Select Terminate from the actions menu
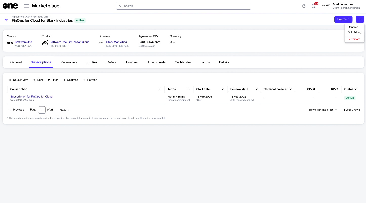This screenshot has height=203, width=366. tap(354, 39)
